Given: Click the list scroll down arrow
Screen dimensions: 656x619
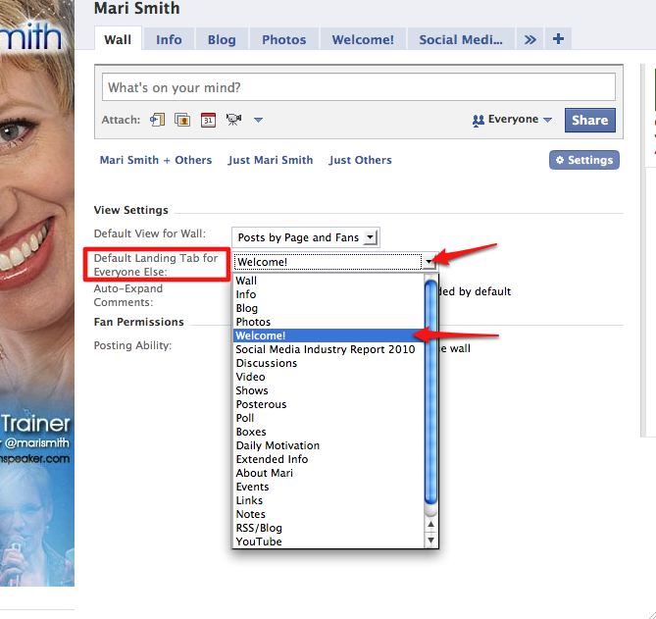Looking at the screenshot, I should click(x=430, y=540).
